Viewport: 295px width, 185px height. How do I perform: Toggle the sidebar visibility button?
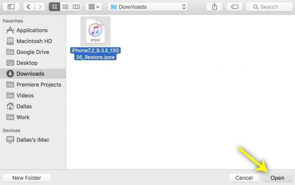11,7
